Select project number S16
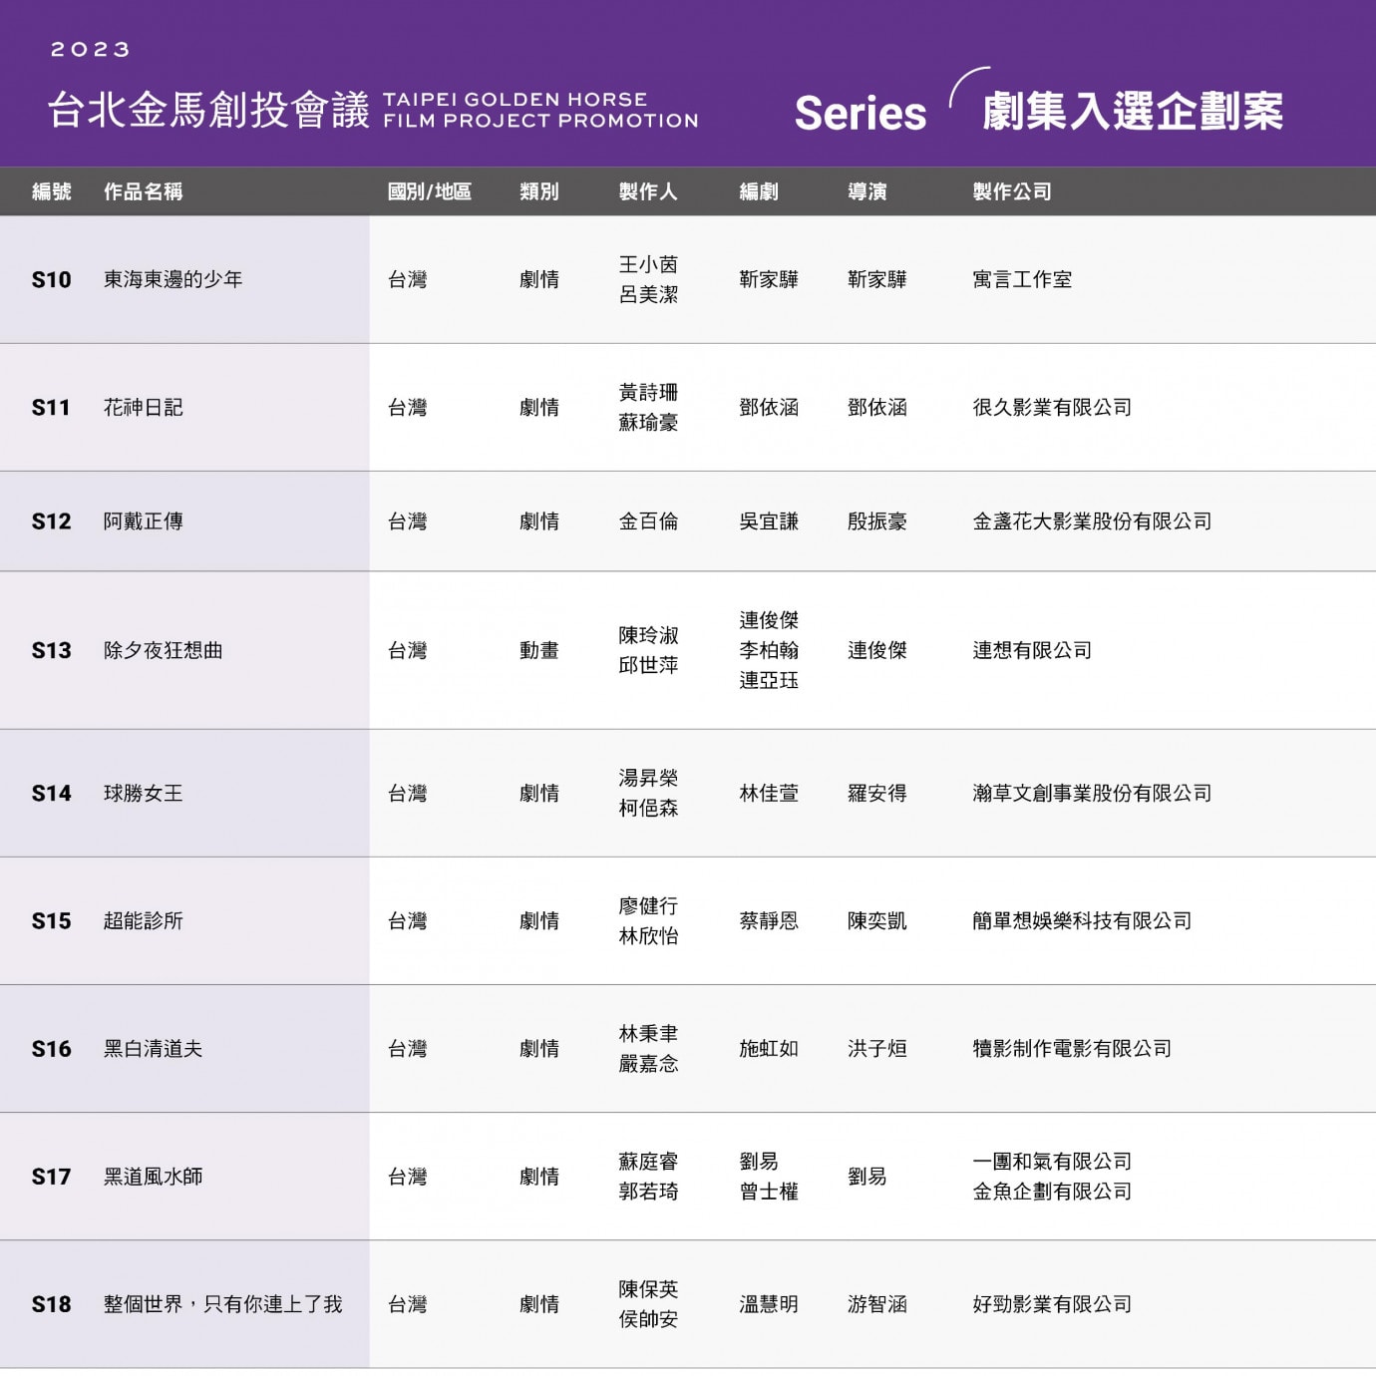The height and width of the screenshot is (1376, 1376). (51, 1048)
